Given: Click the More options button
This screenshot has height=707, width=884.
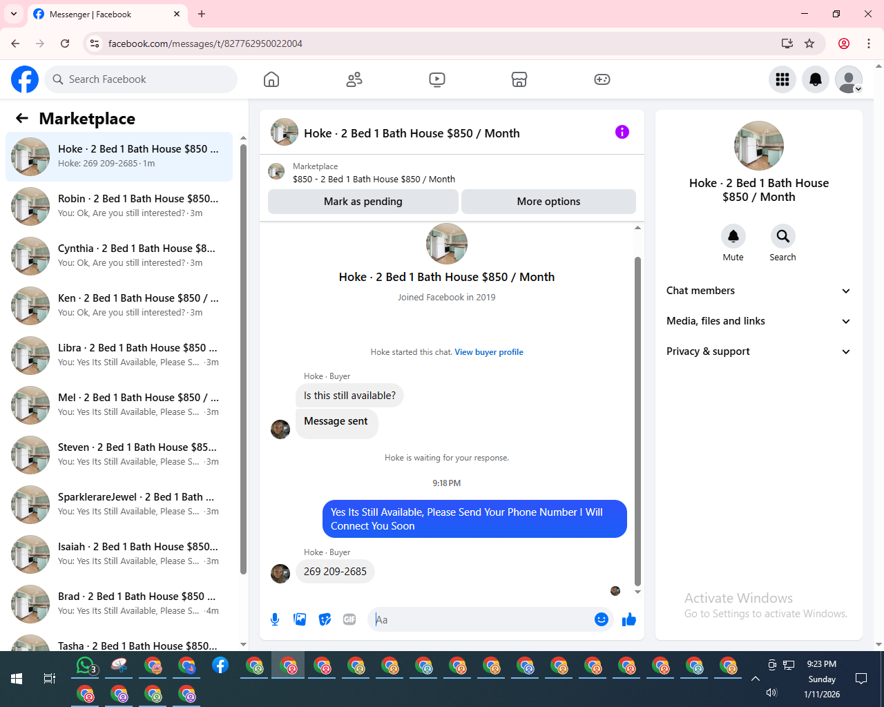Looking at the screenshot, I should click(548, 202).
